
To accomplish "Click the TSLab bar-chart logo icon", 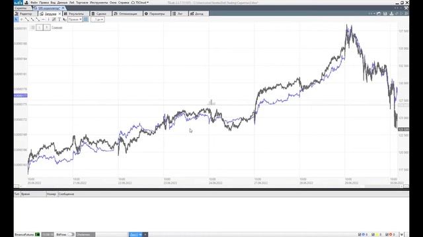I will (x=19, y=3).
